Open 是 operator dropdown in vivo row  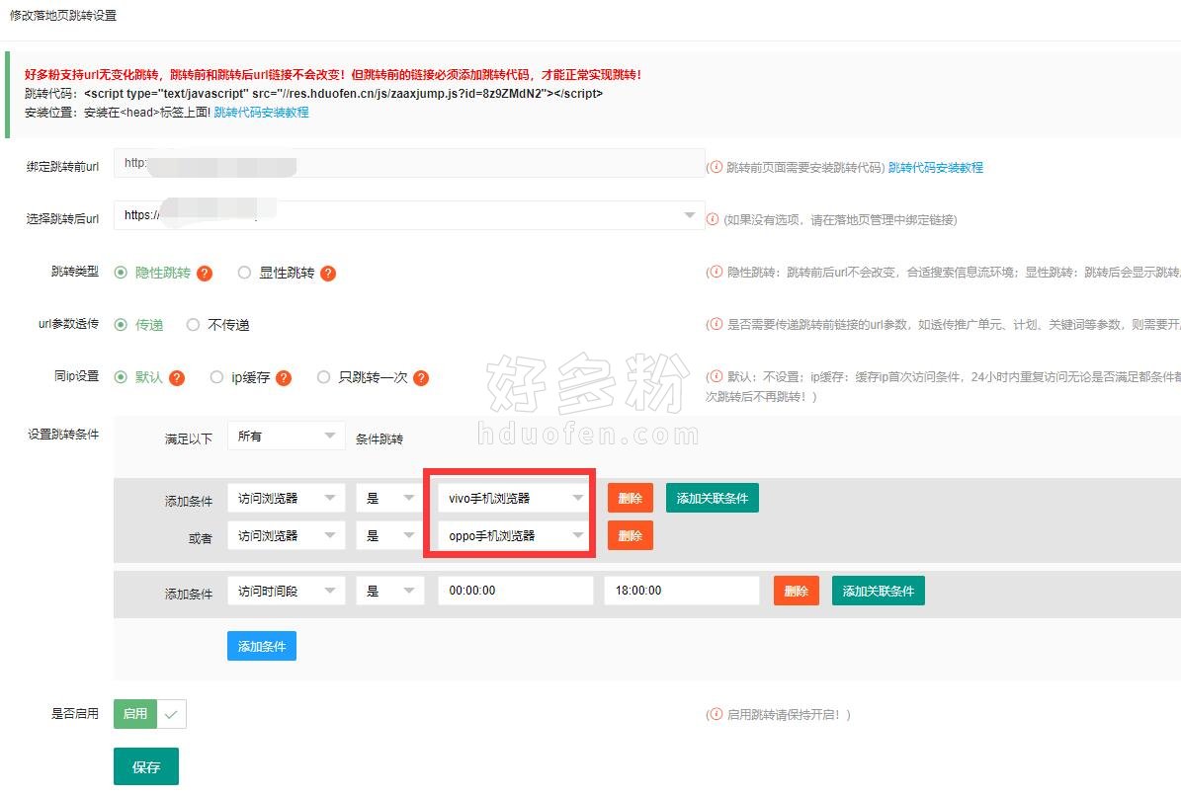[390, 498]
